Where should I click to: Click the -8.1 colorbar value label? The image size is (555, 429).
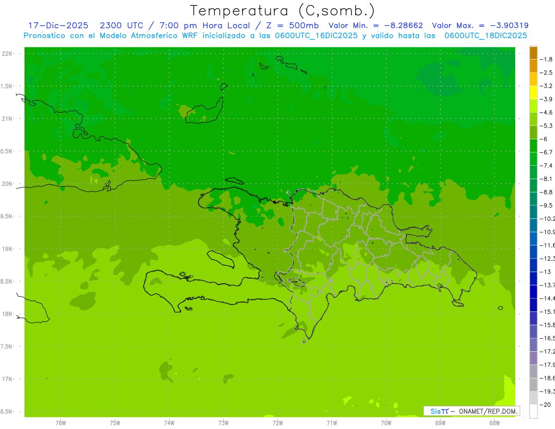pyautogui.click(x=546, y=179)
